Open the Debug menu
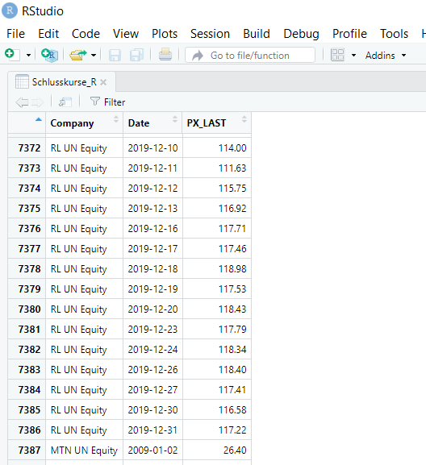Viewport: 426px width, 465px height. [301, 34]
